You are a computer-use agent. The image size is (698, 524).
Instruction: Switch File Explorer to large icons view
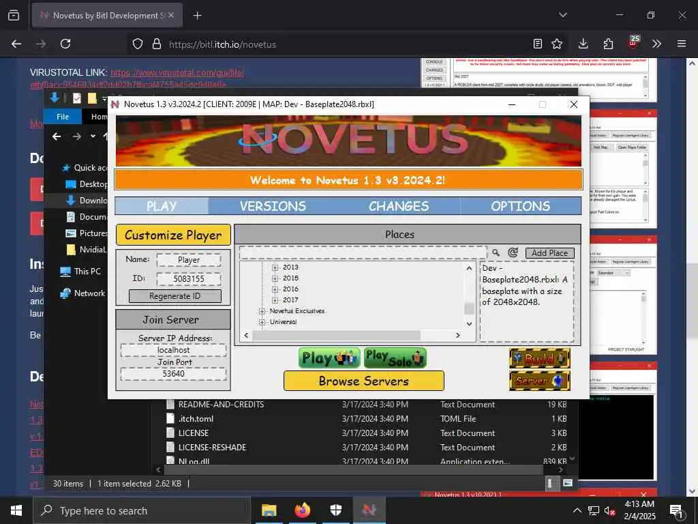click(568, 484)
